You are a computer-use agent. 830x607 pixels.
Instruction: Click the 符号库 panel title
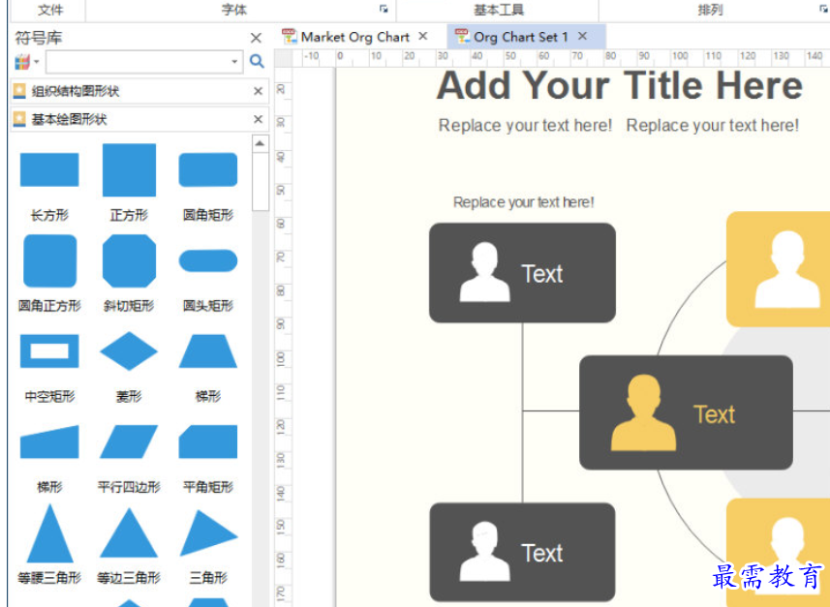38,38
